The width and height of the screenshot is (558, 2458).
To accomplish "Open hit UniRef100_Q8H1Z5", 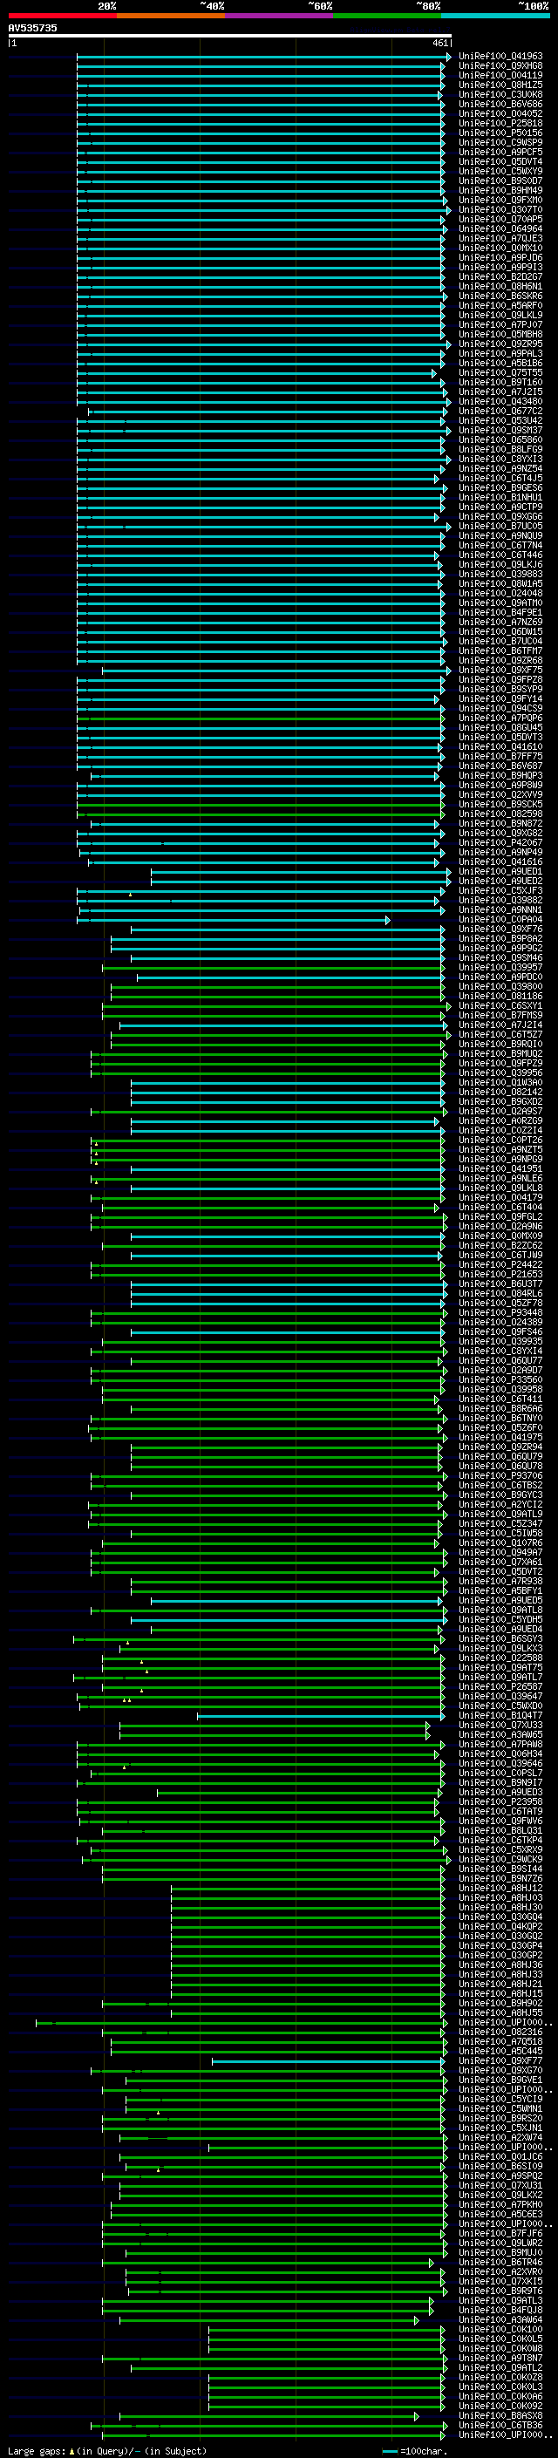I will [500, 85].
